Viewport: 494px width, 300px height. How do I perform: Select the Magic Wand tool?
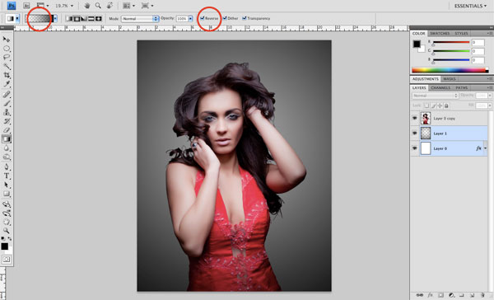click(x=7, y=66)
